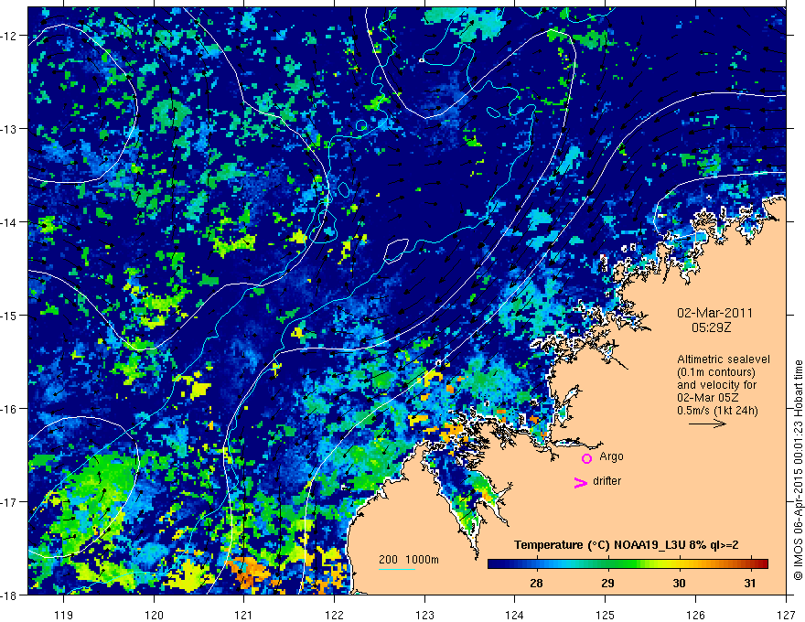
Task: Click the temperature color bar
Action: 628,563
